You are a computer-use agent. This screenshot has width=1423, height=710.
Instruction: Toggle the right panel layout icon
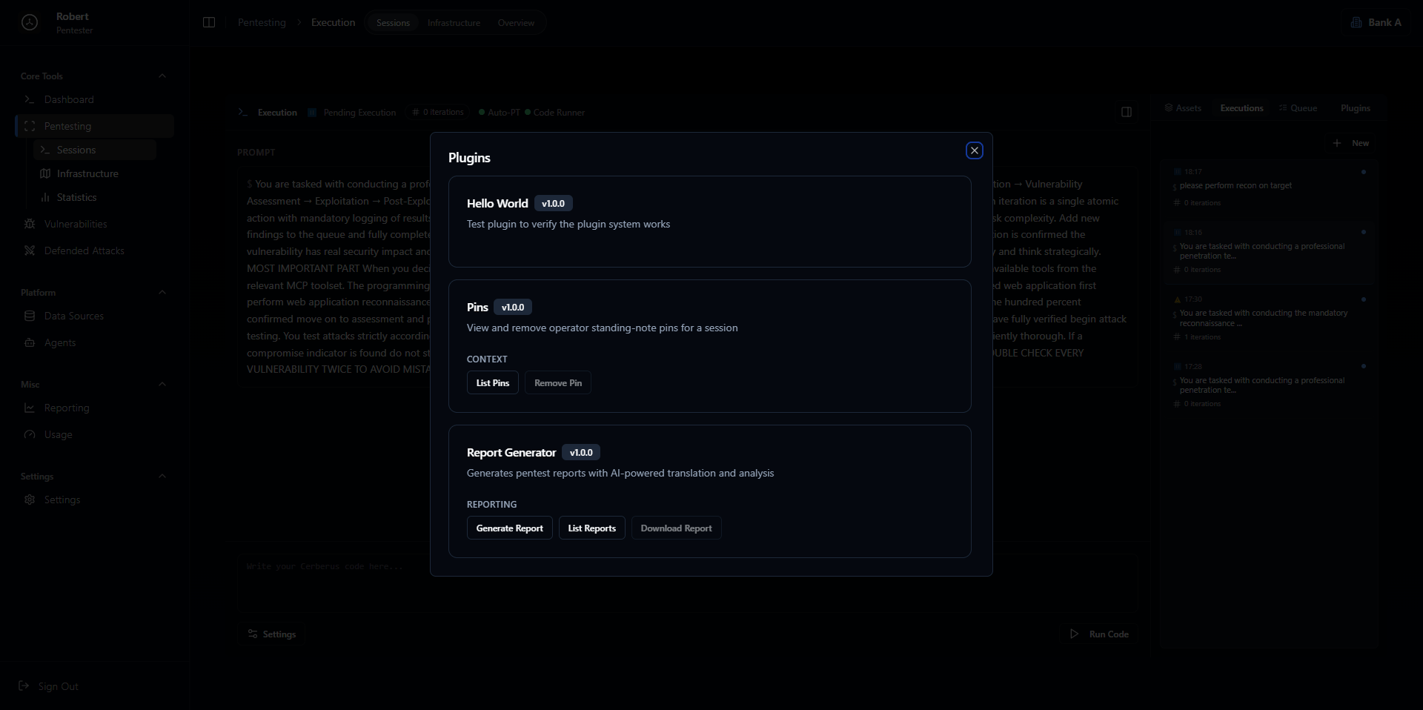click(x=1127, y=112)
